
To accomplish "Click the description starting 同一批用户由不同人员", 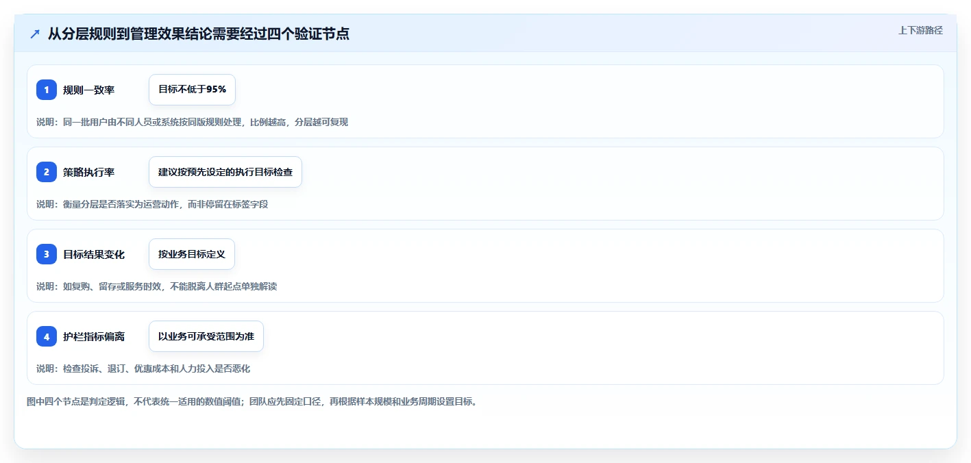I will [193, 122].
